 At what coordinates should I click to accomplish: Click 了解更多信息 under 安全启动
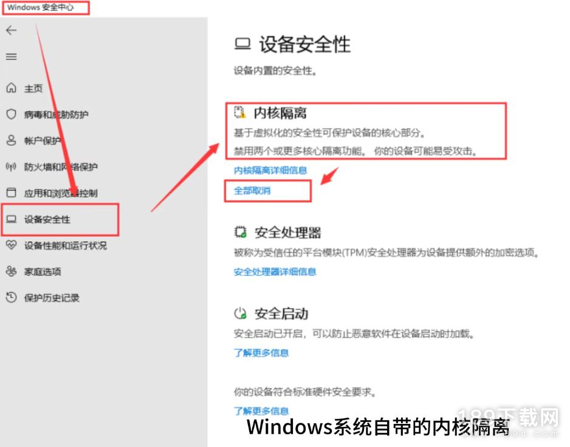click(x=261, y=352)
